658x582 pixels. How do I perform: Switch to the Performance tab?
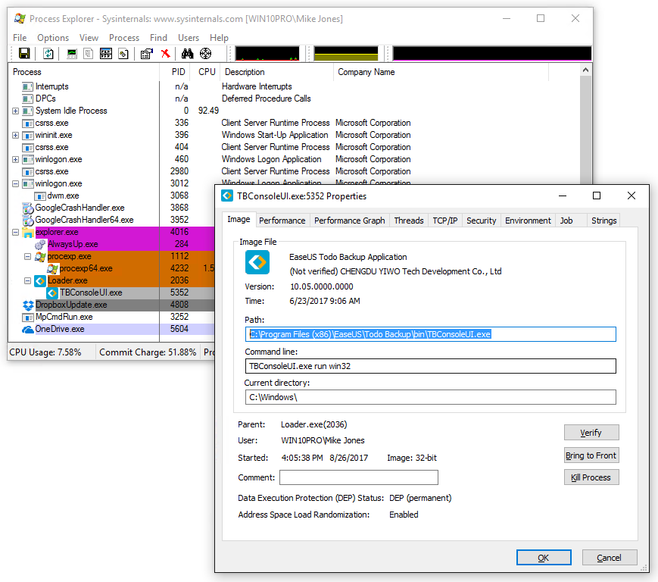pos(282,221)
